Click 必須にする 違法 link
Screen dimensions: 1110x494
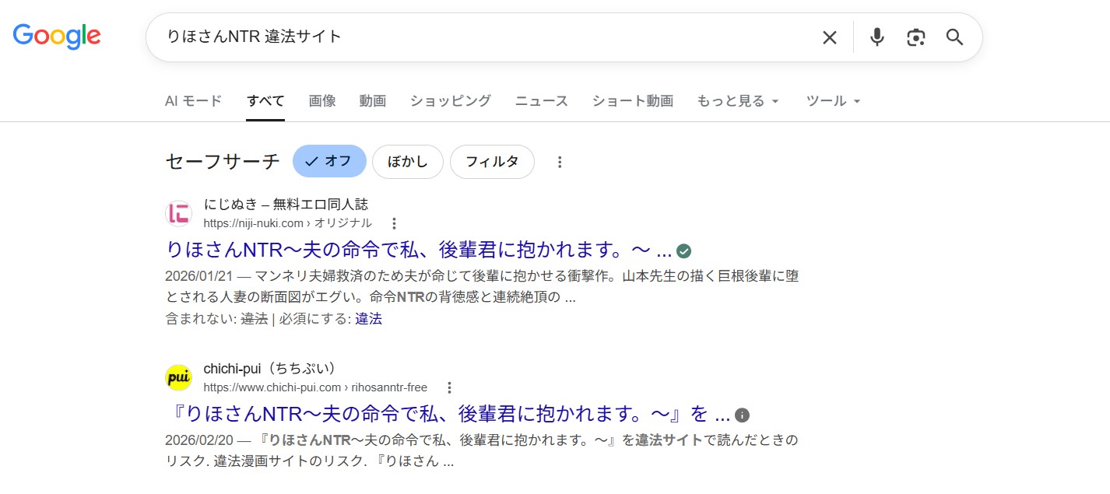pos(369,319)
